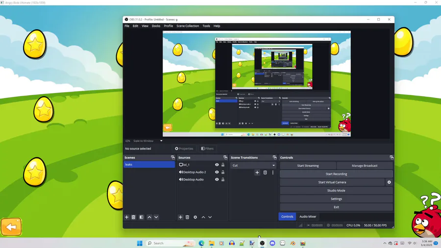Click the Exit button in Controls

click(336, 207)
